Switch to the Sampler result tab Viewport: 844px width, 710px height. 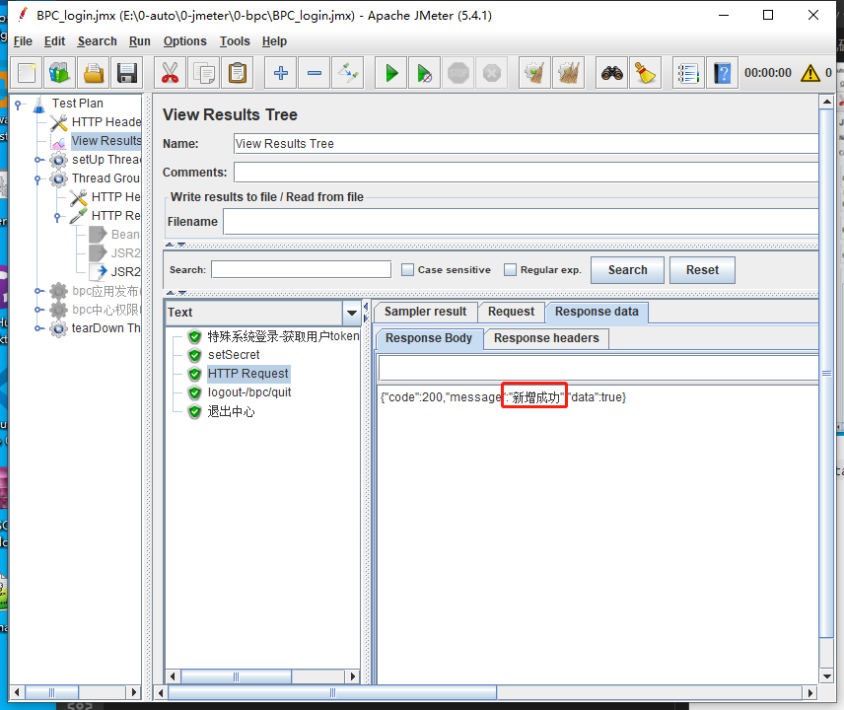tap(425, 312)
